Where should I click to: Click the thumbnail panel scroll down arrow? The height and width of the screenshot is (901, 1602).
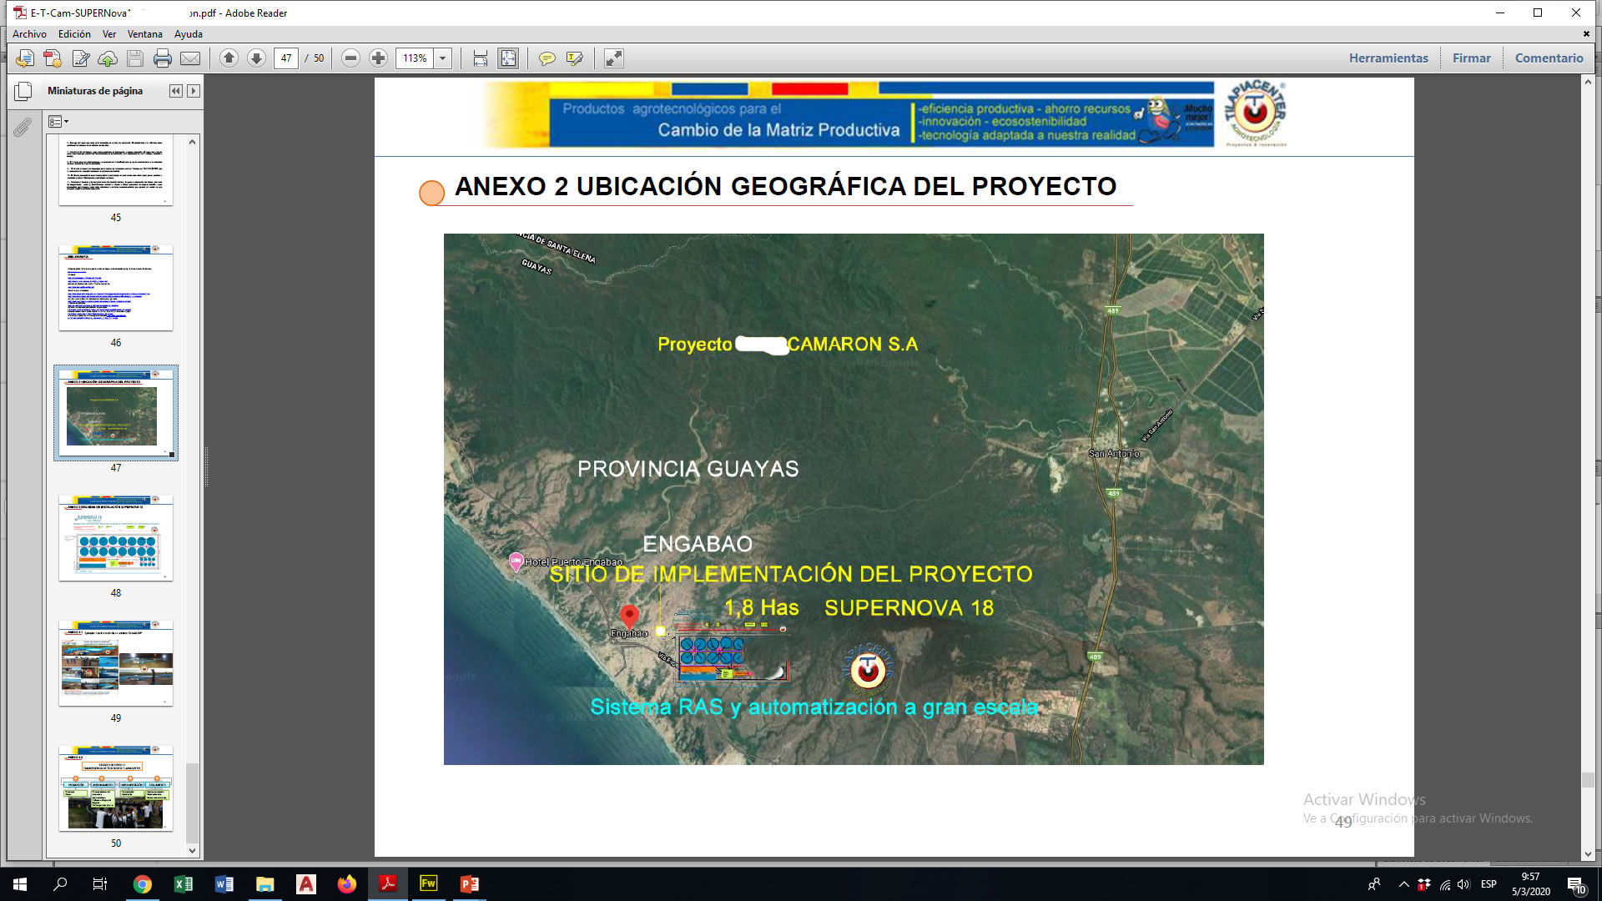(193, 851)
